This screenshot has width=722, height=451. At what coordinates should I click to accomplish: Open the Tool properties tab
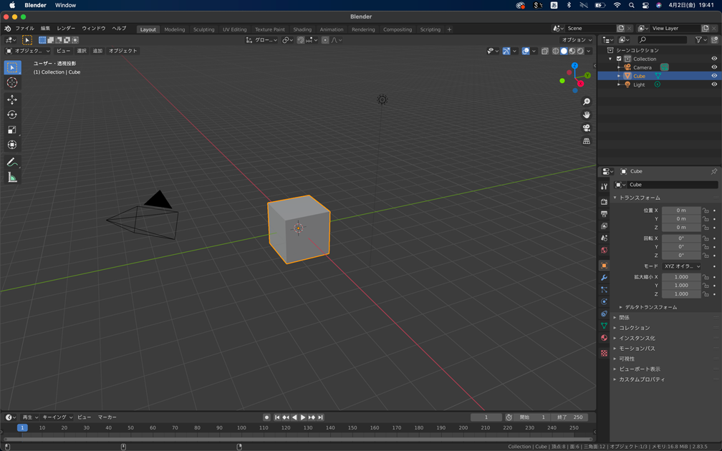[604, 186]
